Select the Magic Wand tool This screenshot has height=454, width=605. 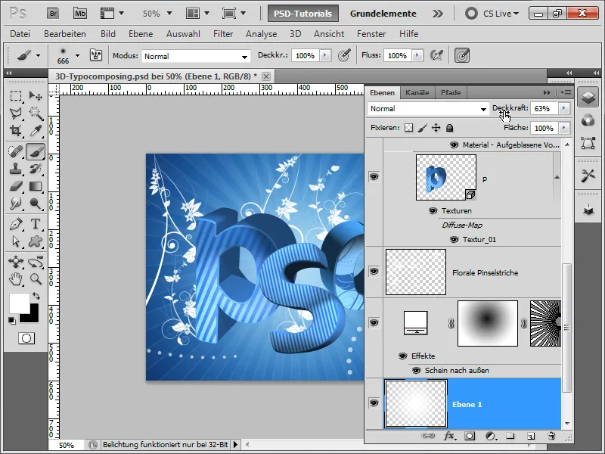tap(36, 113)
